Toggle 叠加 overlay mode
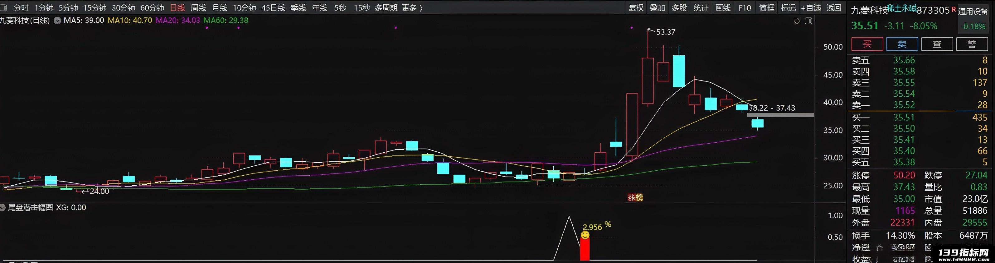Image resolution: width=995 pixels, height=263 pixels. (657, 8)
